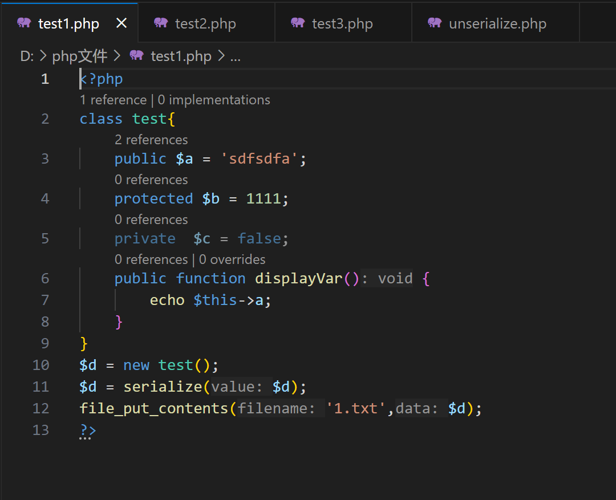
Task: Click the displayVar function name
Action: tap(298, 278)
